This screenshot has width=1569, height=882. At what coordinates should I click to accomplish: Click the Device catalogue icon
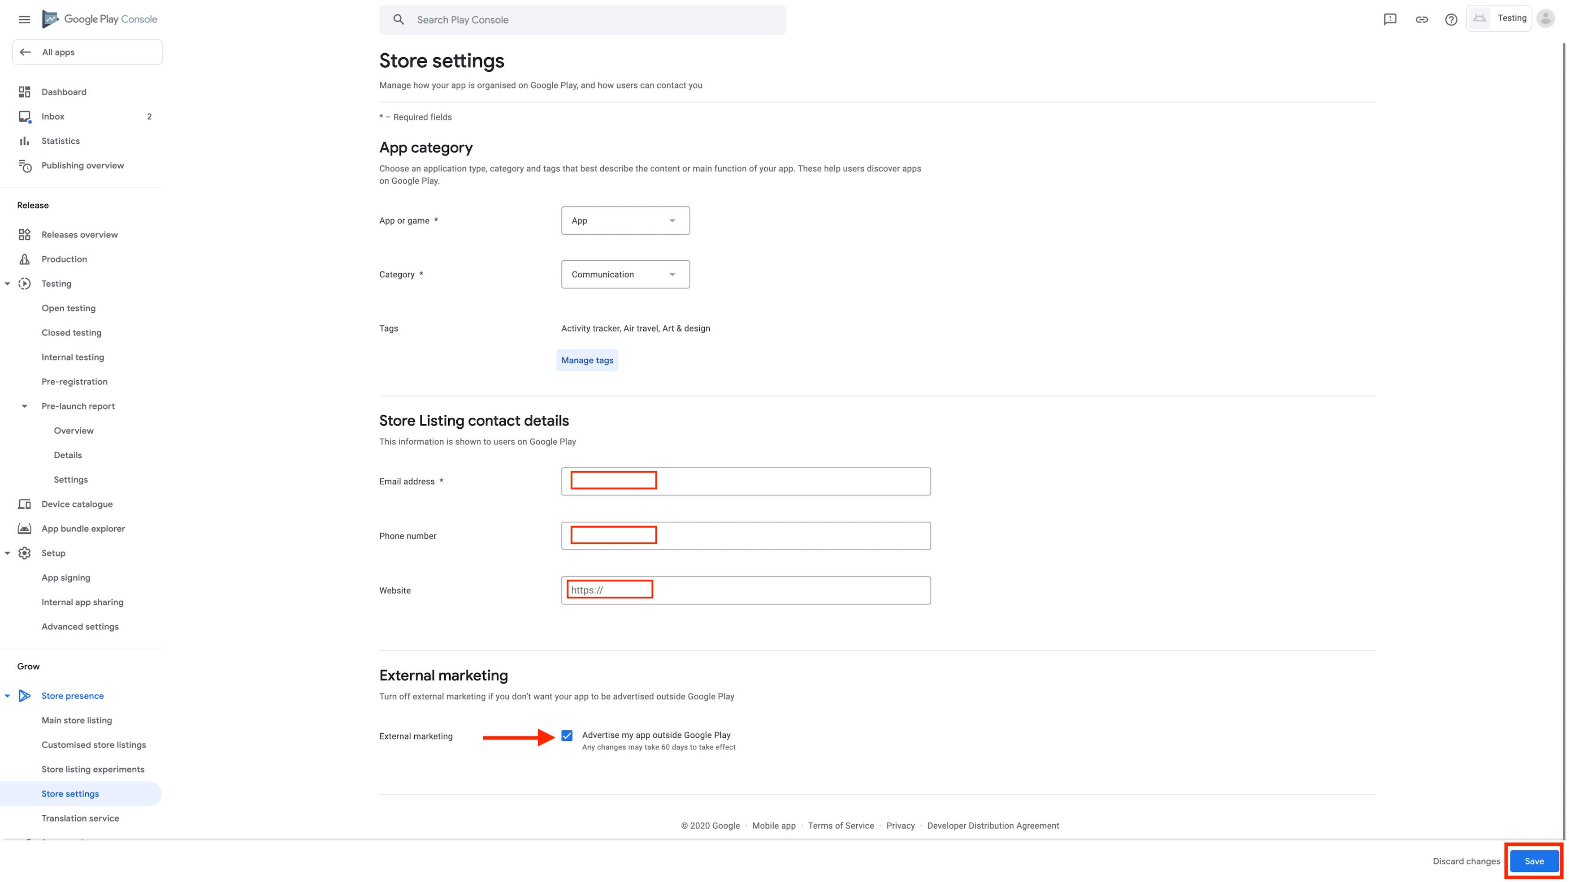click(24, 504)
